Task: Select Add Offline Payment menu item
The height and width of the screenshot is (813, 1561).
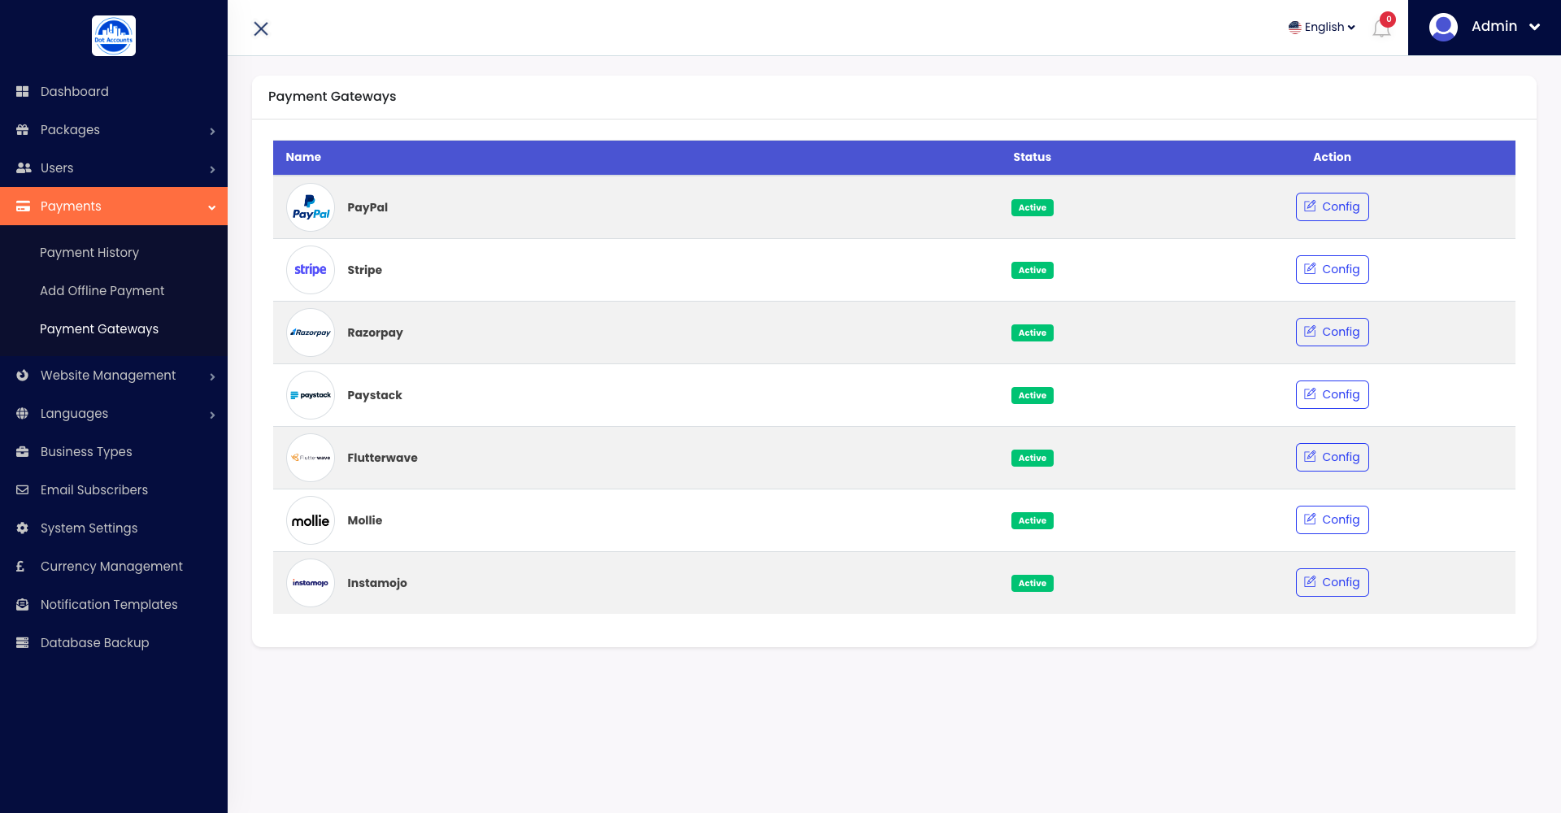Action: [102, 291]
